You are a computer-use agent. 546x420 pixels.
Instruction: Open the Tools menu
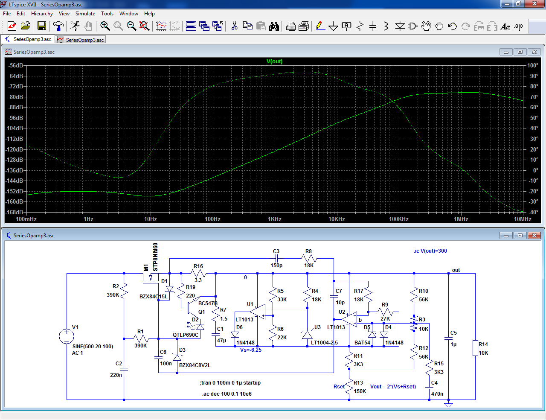point(107,14)
